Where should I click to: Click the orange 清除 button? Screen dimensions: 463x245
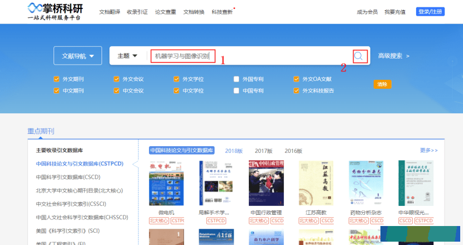pos(382,84)
